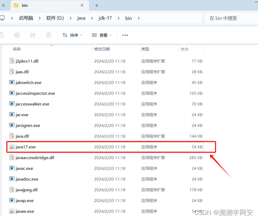Click the share icon in toolbar

coord(33,35)
